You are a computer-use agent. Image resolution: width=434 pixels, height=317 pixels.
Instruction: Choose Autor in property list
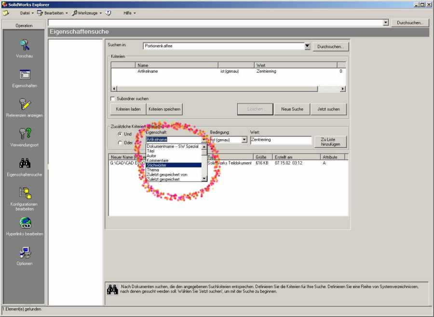click(174, 156)
